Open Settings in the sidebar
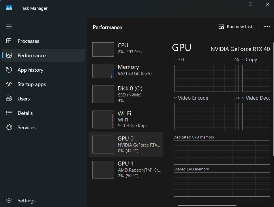 point(43,201)
